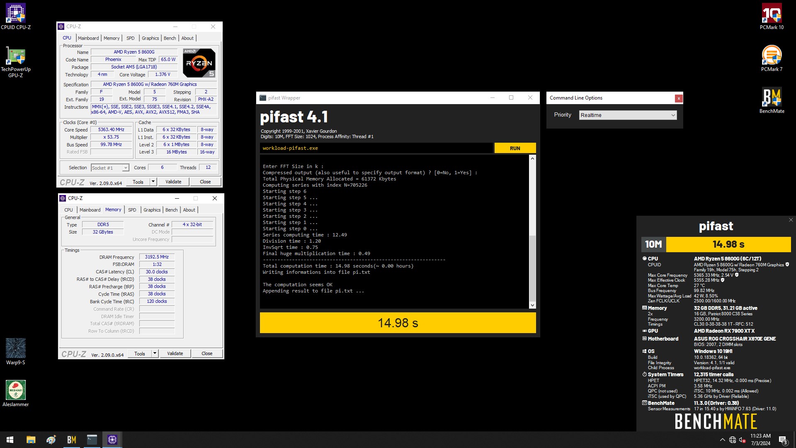
Task: Click the taskbar clock showing 11:23 AM
Action: click(760, 440)
